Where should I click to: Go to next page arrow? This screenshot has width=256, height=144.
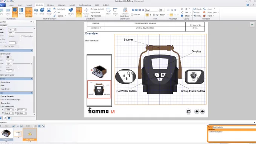pos(203,111)
